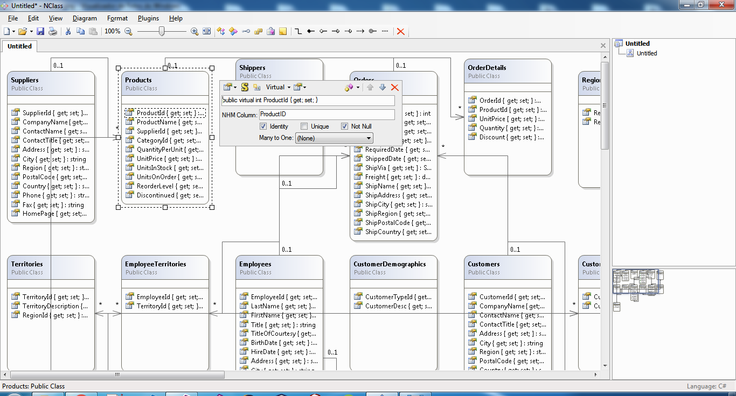736x396 pixels.
Task: Open the Help menu
Action: [176, 18]
